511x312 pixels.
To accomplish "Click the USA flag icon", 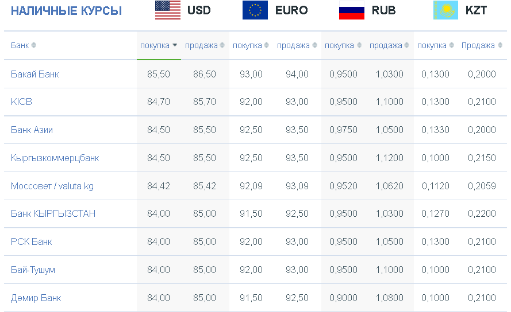I will point(167,10).
